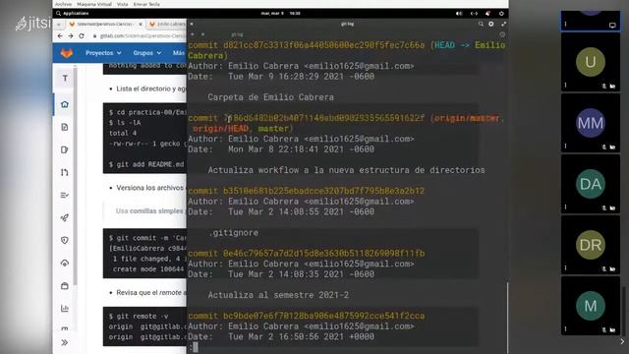The width and height of the screenshot is (629, 354).
Task: Open CI/CD rocket icon in GitLab sidebar
Action: pos(65,217)
